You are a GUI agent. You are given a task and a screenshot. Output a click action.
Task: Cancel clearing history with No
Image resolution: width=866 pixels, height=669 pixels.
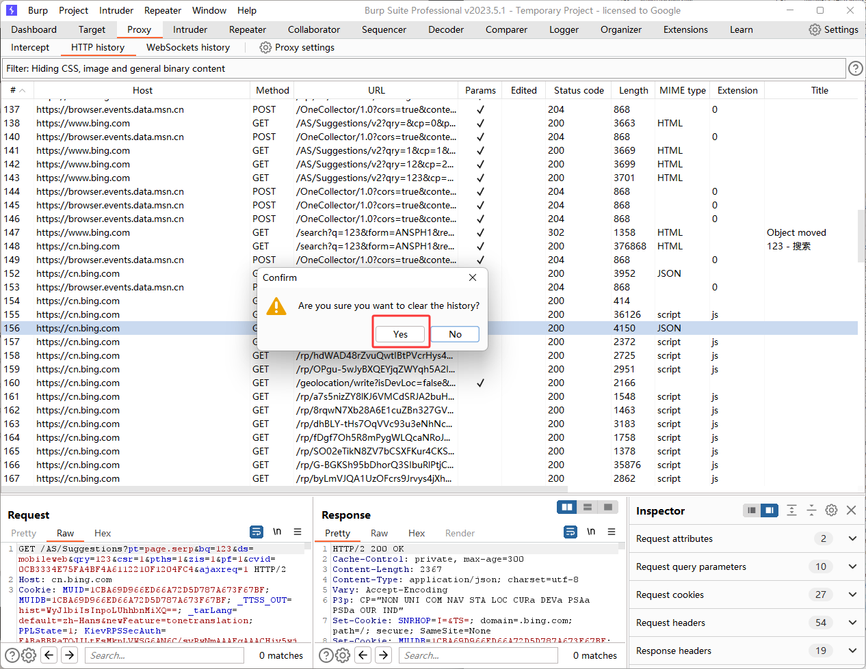tap(455, 334)
